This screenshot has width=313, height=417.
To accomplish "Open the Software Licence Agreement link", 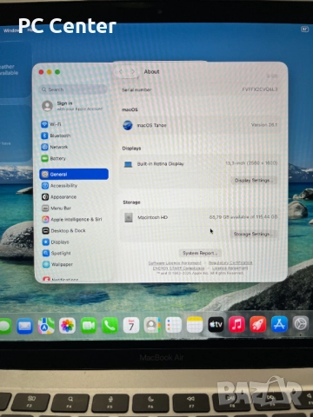I will (x=175, y=263).
